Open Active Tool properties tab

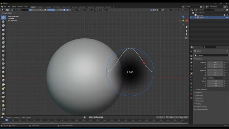tap(191, 52)
